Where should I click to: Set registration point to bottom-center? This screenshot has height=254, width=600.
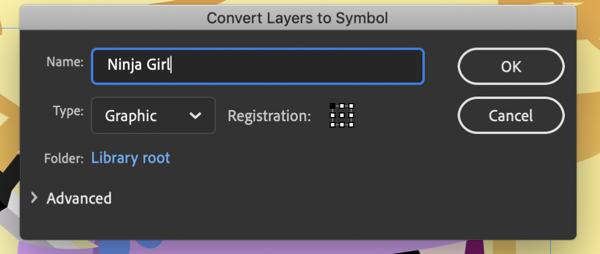342,125
